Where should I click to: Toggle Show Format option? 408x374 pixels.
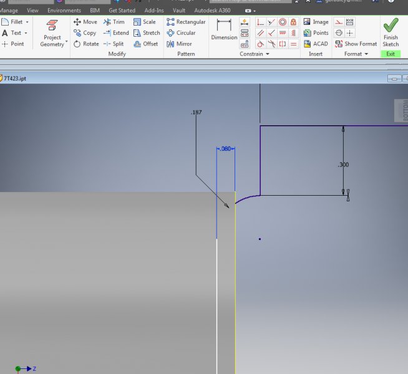(x=356, y=44)
